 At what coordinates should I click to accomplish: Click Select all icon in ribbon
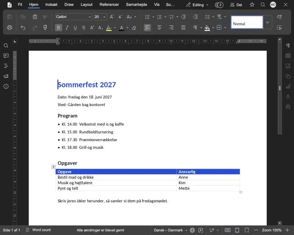point(279,28)
